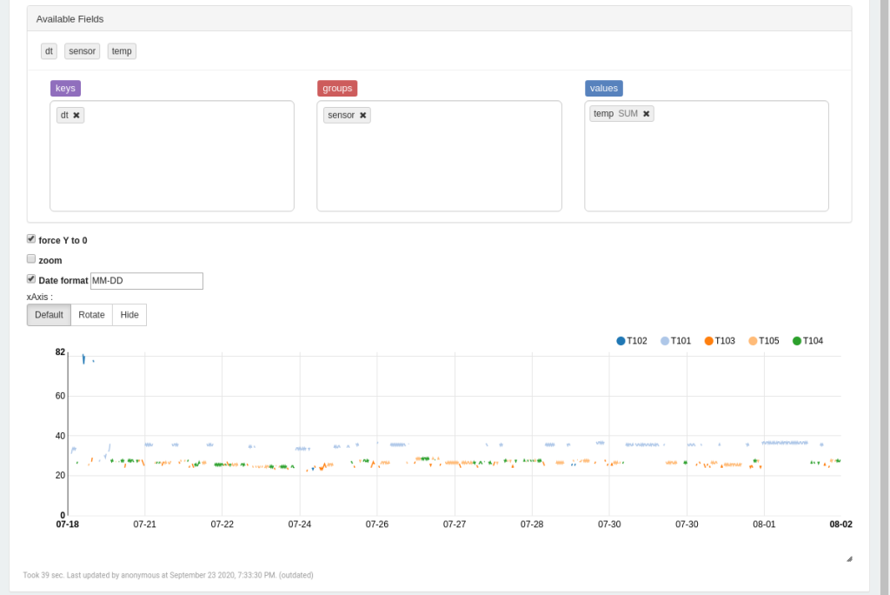Screen dimensions: 890x595
Task: Enable the zoom checkbox
Action: pos(31,259)
